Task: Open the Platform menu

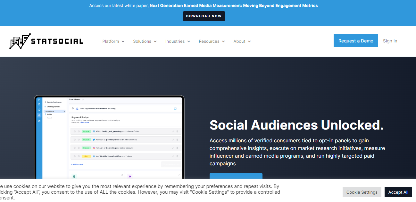Action: click(113, 41)
